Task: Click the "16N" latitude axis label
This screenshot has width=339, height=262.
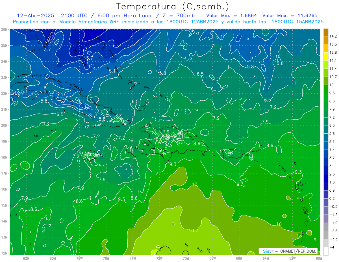Action: (x=4, y=189)
